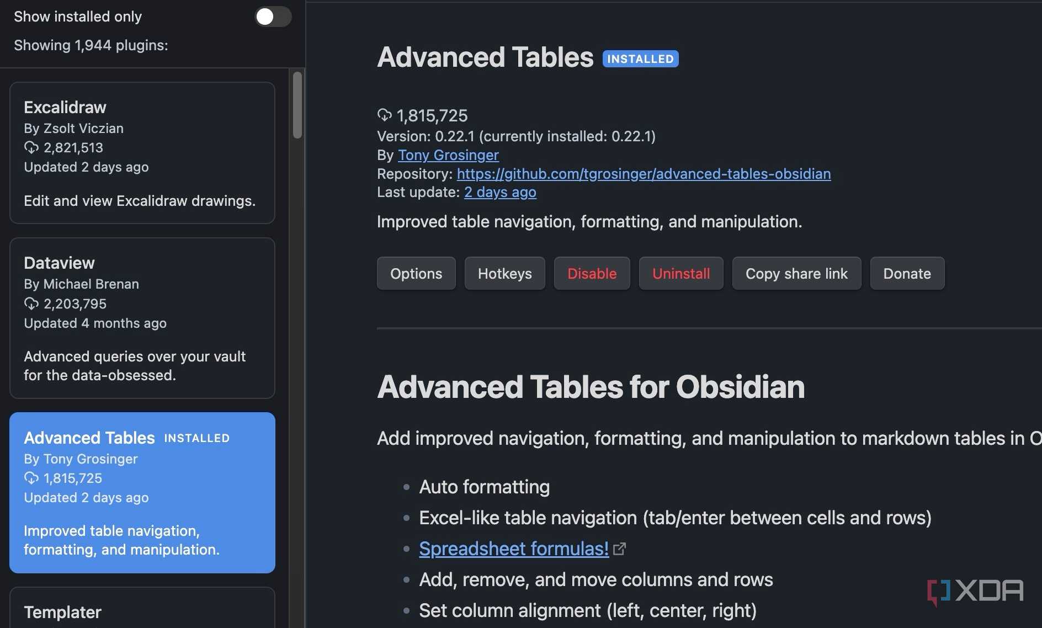
Task: Click the 2 days ago update link
Action: click(500, 192)
